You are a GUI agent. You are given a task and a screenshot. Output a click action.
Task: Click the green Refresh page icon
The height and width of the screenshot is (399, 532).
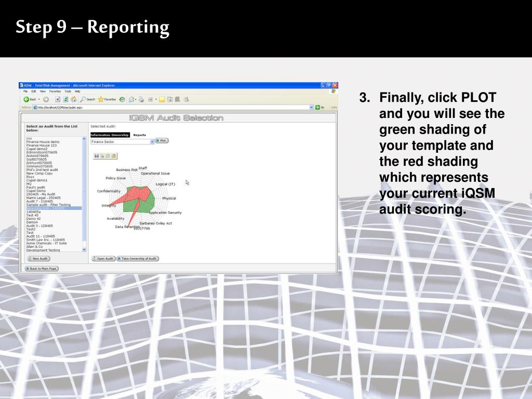[x=66, y=99]
